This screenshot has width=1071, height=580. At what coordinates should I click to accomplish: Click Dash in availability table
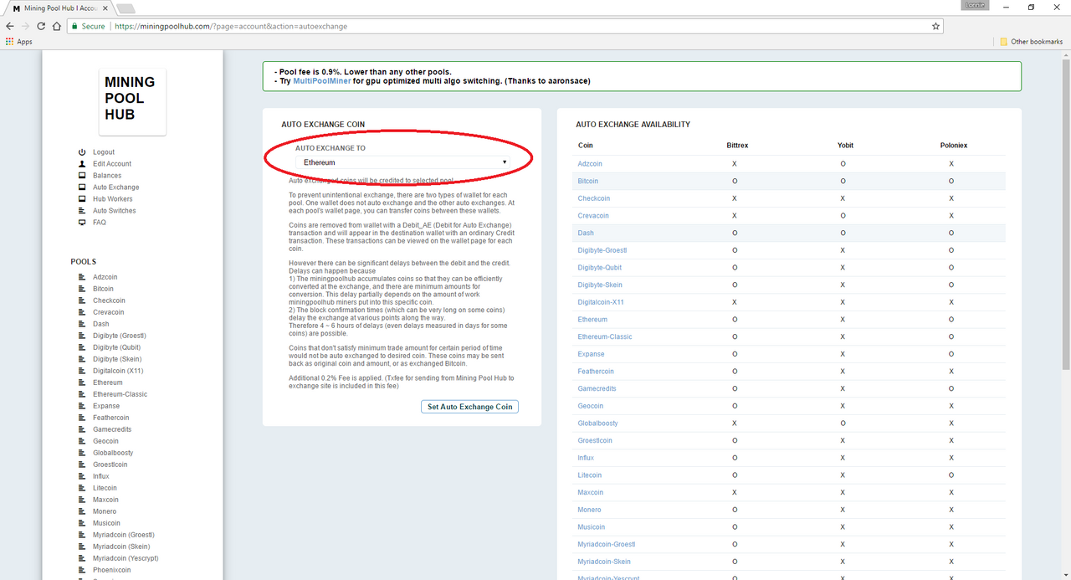(586, 233)
